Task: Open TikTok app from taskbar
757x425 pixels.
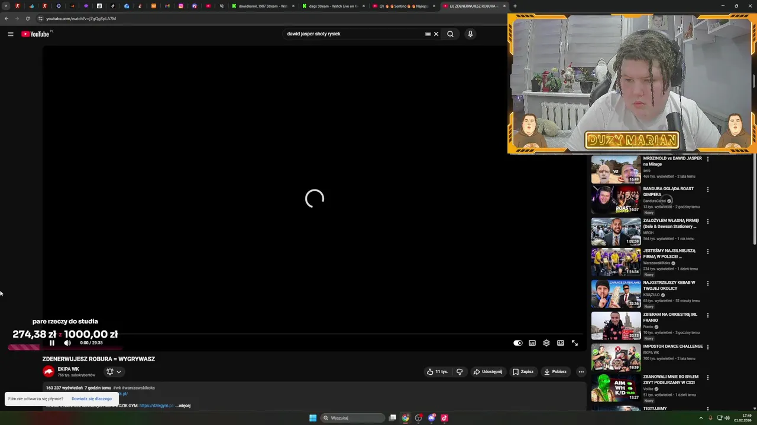Action: [445, 418]
